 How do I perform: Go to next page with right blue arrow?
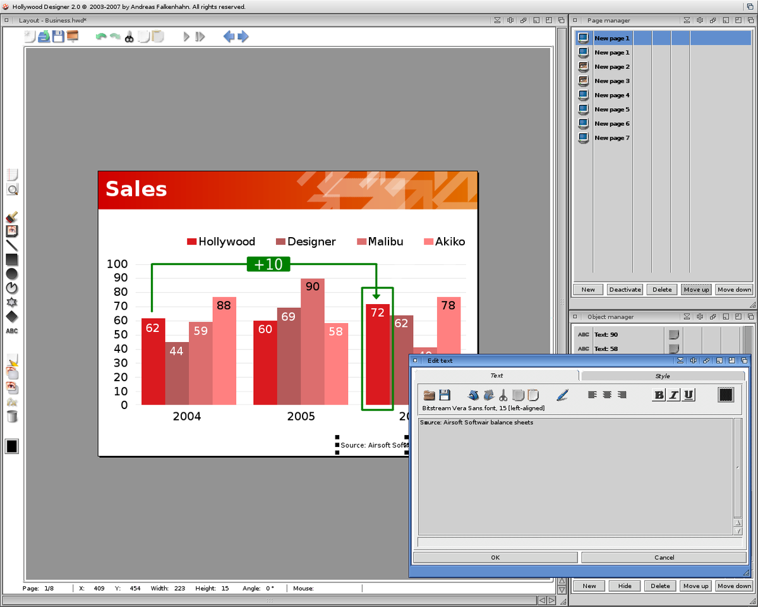(x=243, y=37)
